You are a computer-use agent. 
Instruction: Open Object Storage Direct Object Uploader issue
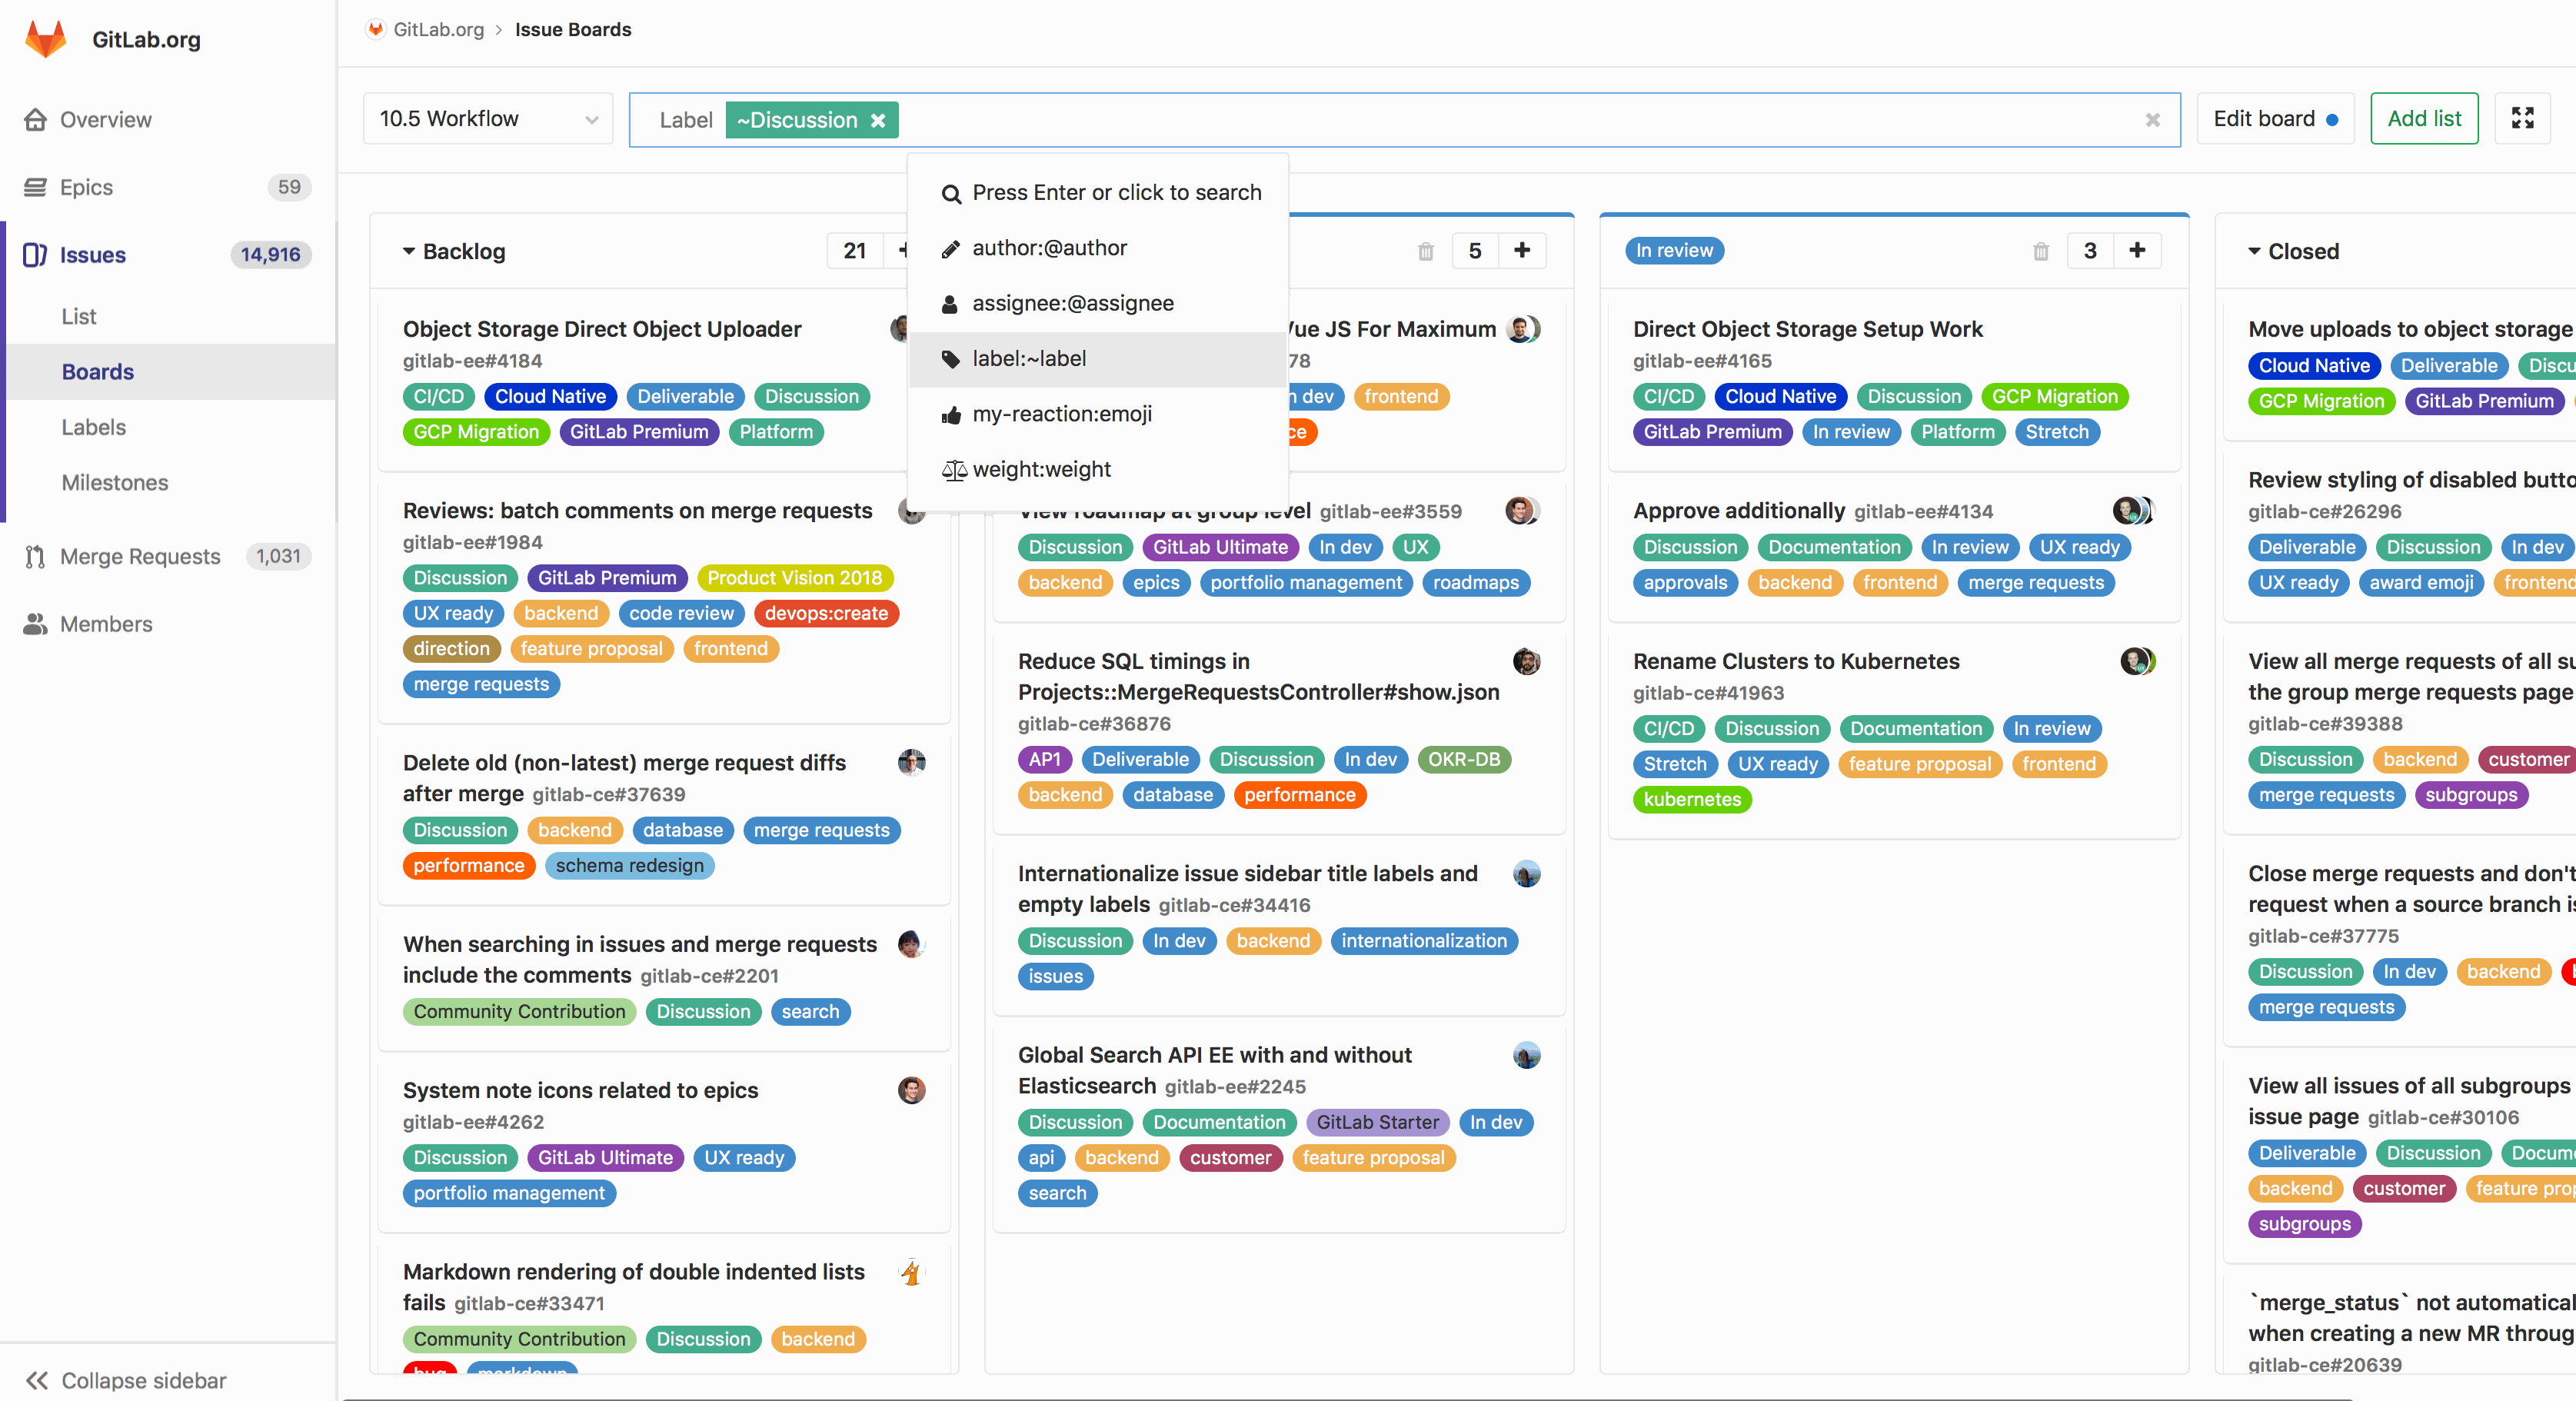pos(602,329)
